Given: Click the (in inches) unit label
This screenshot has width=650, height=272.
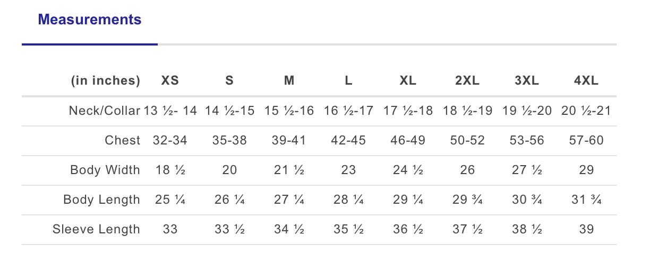Looking at the screenshot, I should 105,81.
